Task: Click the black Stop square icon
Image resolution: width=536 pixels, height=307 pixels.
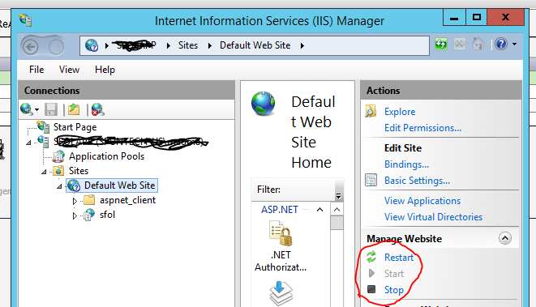Action: 371,289
